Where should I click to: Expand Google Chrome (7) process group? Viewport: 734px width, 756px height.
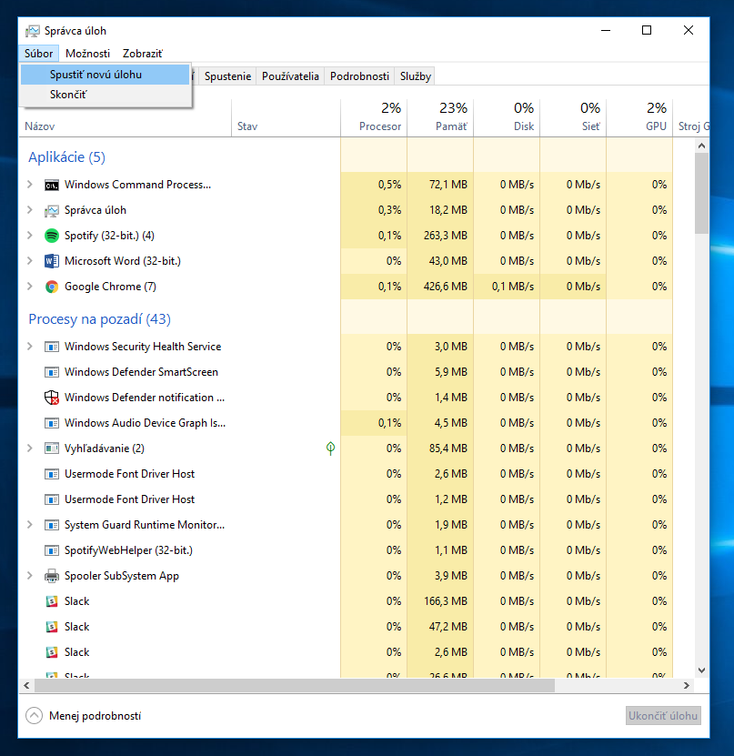point(30,287)
